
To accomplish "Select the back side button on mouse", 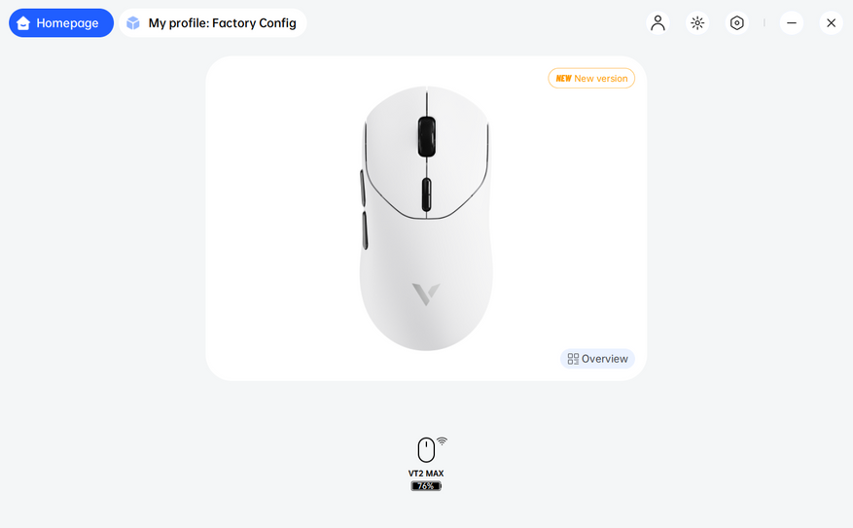I will [x=365, y=230].
